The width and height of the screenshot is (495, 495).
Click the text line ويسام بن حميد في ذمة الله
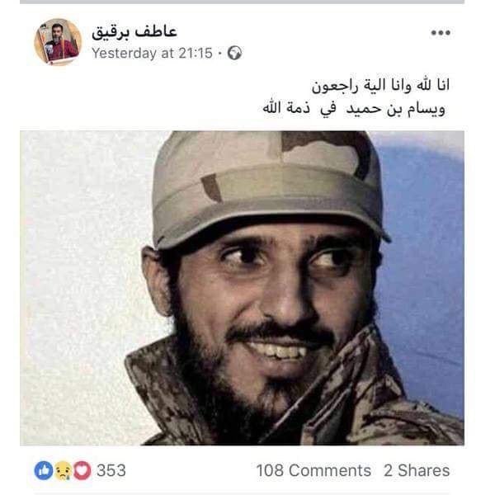coord(354,109)
